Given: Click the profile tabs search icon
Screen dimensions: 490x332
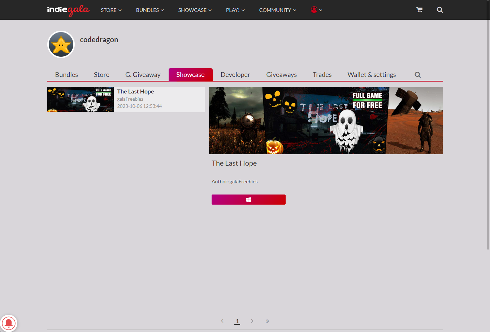Looking at the screenshot, I should (x=418, y=75).
